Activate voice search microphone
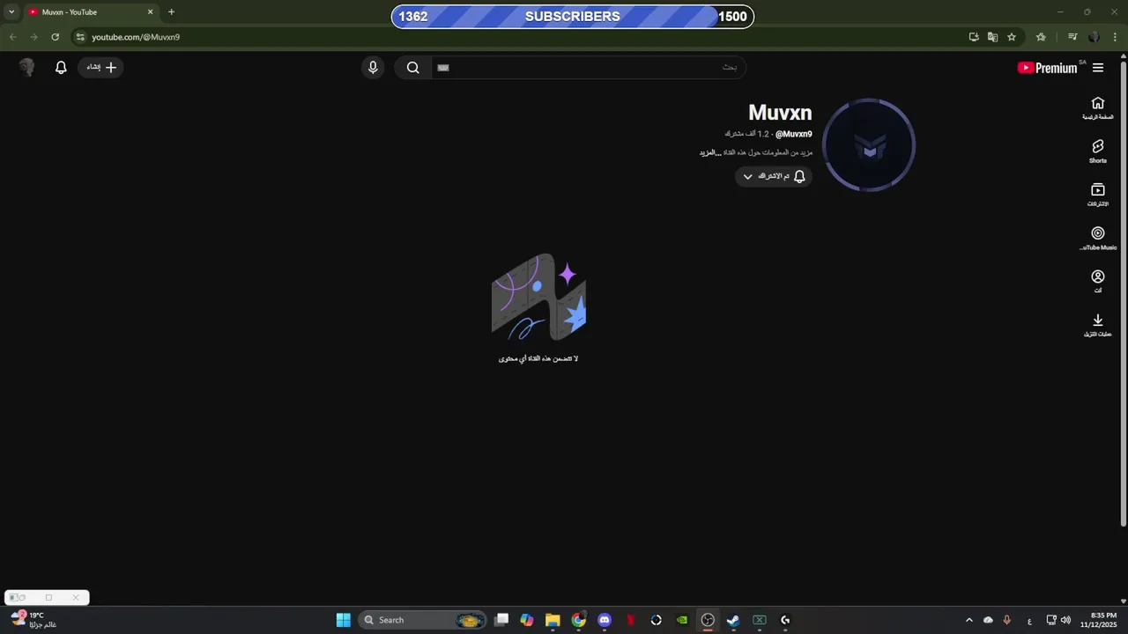Viewport: 1128px width, 634px height. pyautogui.click(x=373, y=67)
